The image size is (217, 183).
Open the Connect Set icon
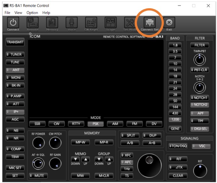pyautogui.click(x=150, y=22)
